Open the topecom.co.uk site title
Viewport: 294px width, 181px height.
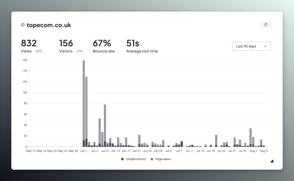49,25
